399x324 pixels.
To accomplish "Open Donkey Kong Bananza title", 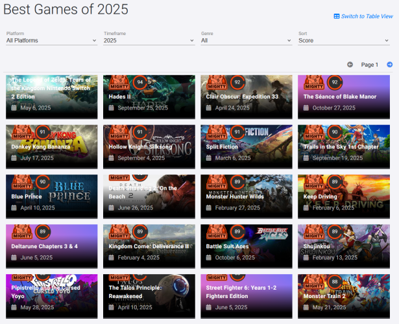I will pos(41,146).
